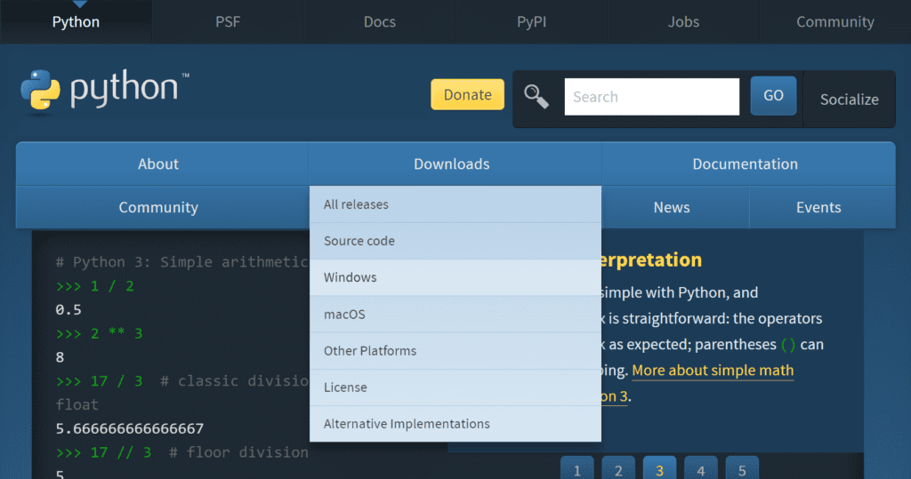Switch to the Docs tab

[x=379, y=22]
